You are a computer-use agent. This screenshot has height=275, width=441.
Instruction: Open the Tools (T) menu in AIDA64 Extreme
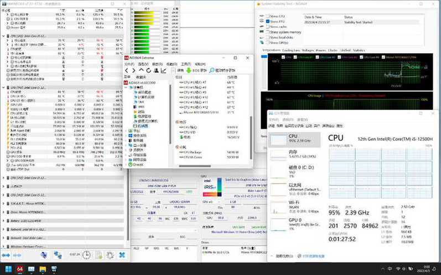185,64
